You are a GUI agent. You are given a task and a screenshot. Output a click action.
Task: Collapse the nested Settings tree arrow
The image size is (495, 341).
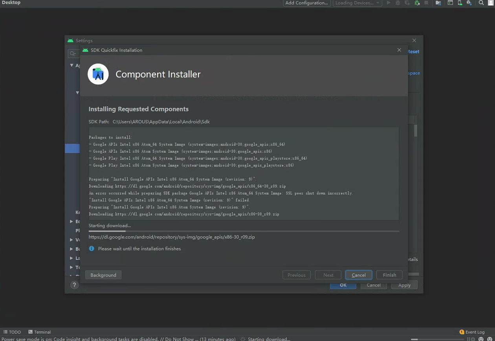coord(77,93)
